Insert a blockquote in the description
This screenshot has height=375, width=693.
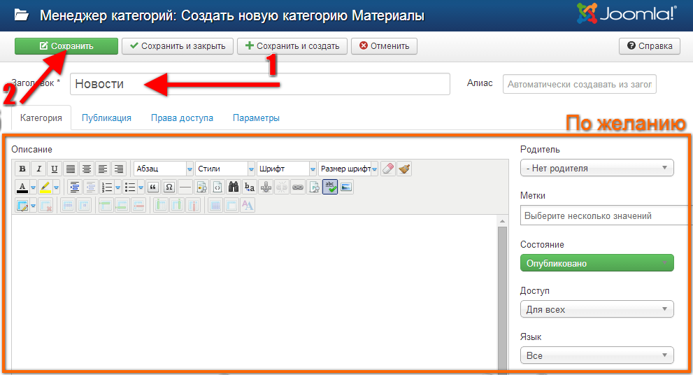(x=153, y=187)
